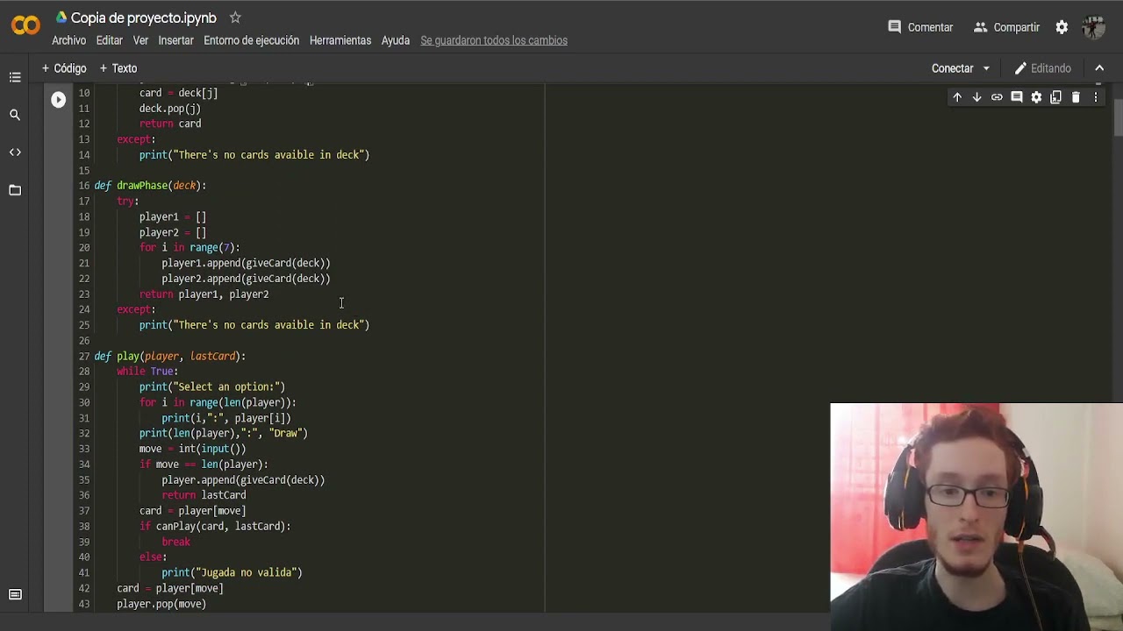This screenshot has height=631, width=1123.
Task: Collapse the header with the chevron
Action: (1099, 68)
